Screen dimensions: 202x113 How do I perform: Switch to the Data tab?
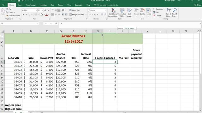pos(52,5)
